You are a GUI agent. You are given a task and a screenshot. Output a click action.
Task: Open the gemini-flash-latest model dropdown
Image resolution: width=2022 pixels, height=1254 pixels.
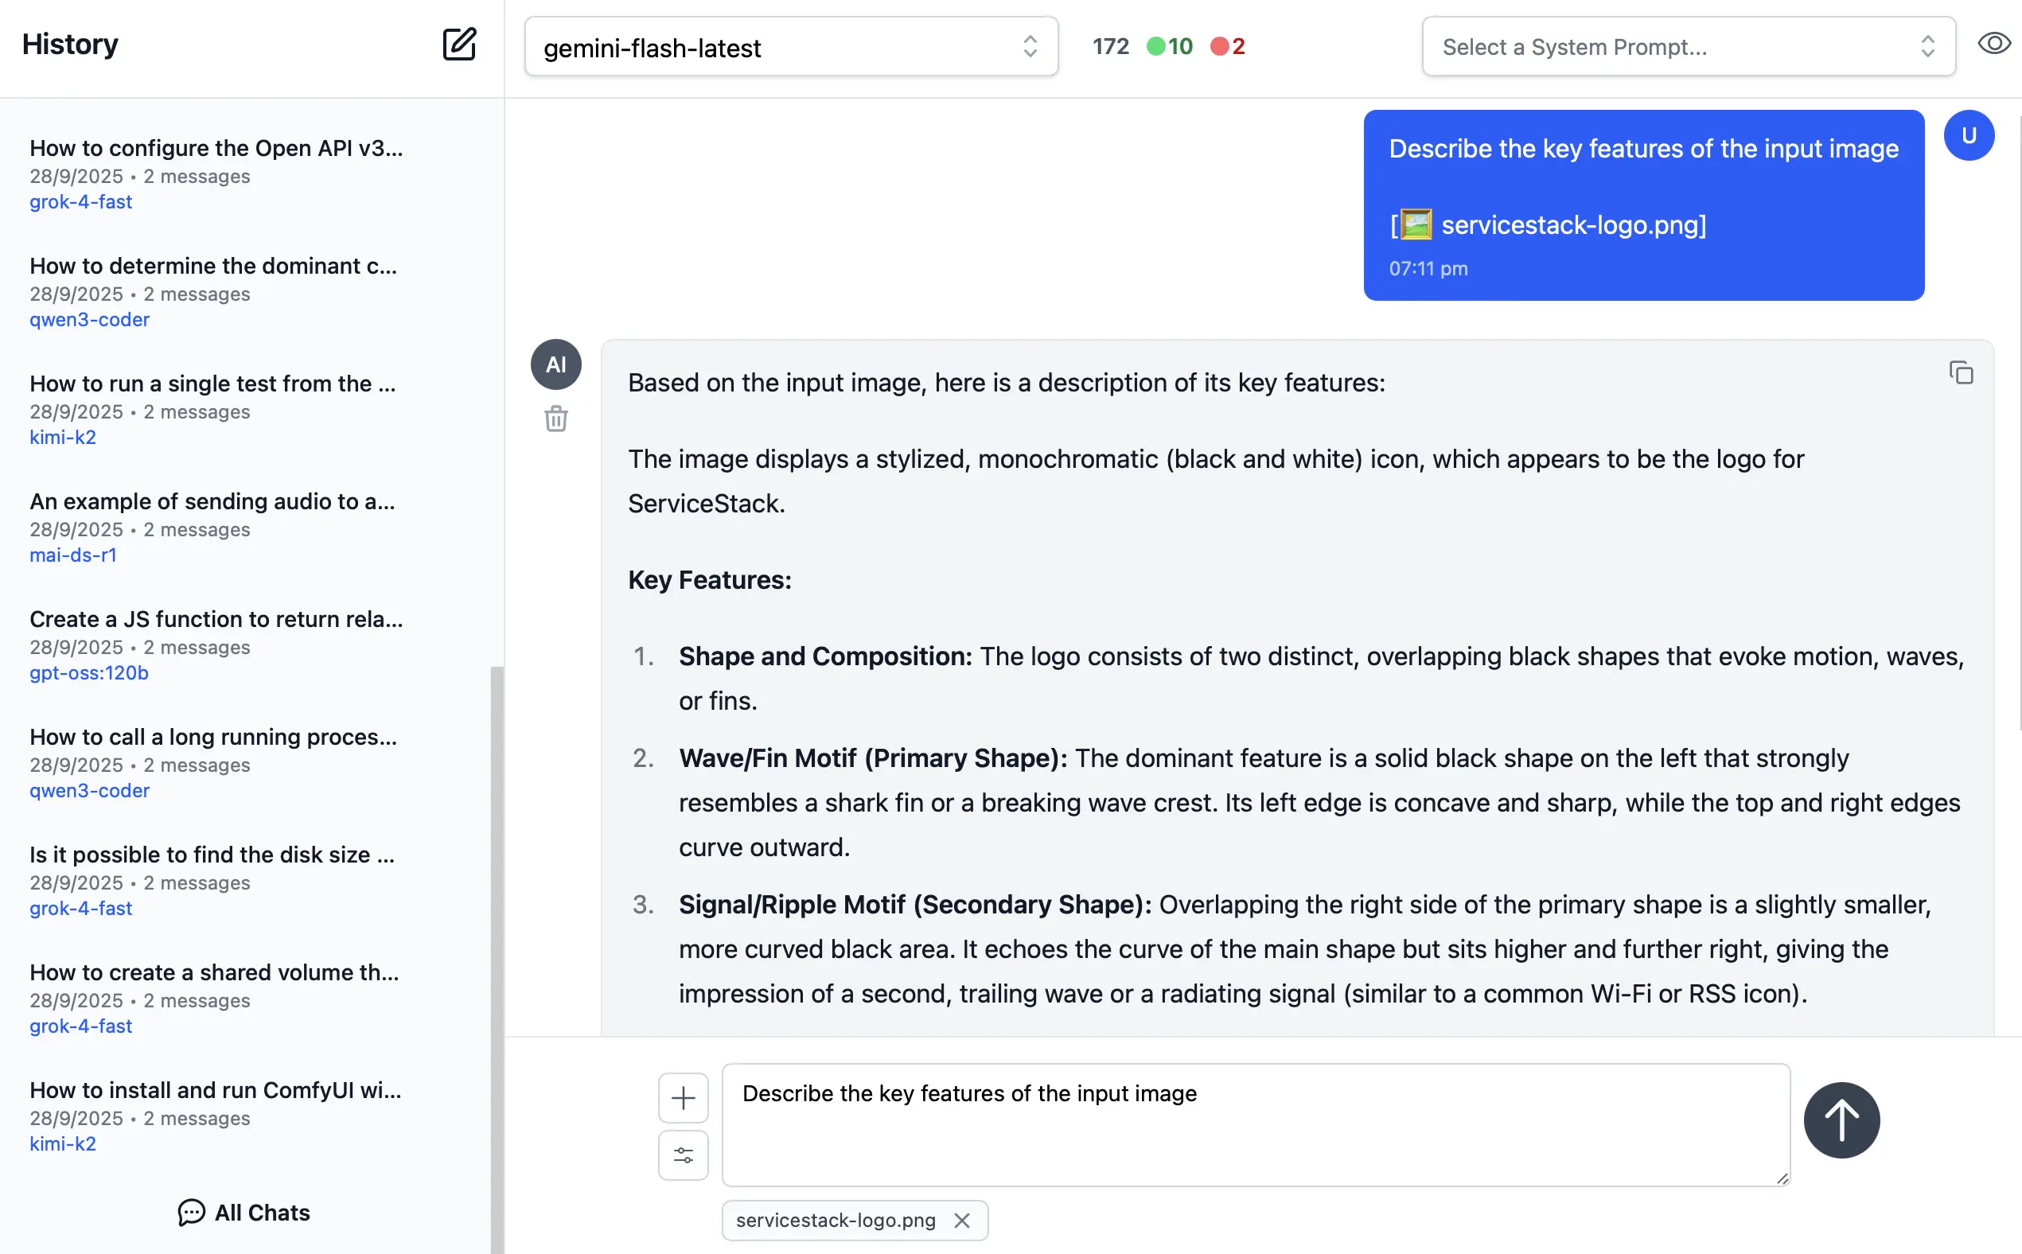point(790,47)
